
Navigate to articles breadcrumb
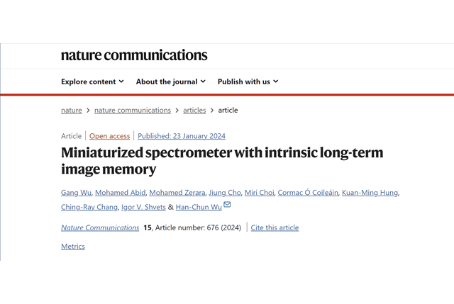(194, 110)
